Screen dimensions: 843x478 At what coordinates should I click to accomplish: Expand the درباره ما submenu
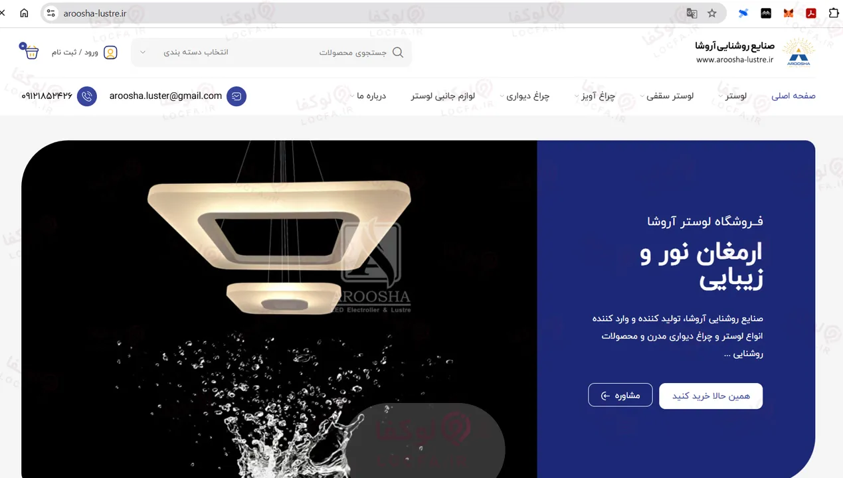click(352, 97)
